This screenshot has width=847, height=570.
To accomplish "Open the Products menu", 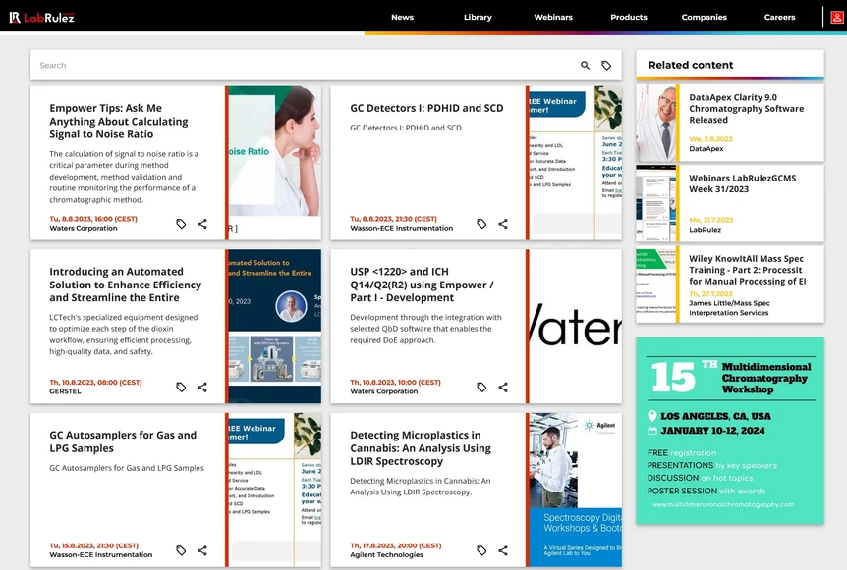I will click(x=629, y=18).
